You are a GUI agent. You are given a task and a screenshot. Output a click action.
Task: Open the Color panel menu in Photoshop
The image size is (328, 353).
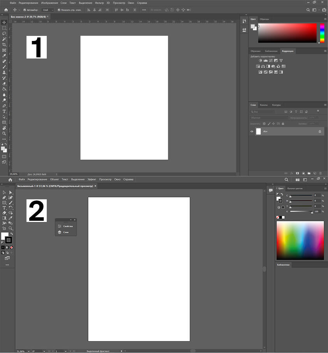click(325, 19)
